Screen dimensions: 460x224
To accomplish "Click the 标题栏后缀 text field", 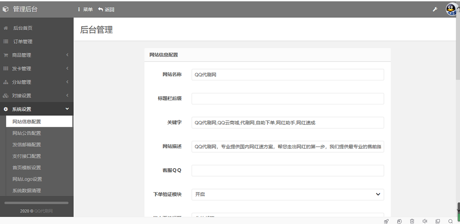I will point(287,98).
